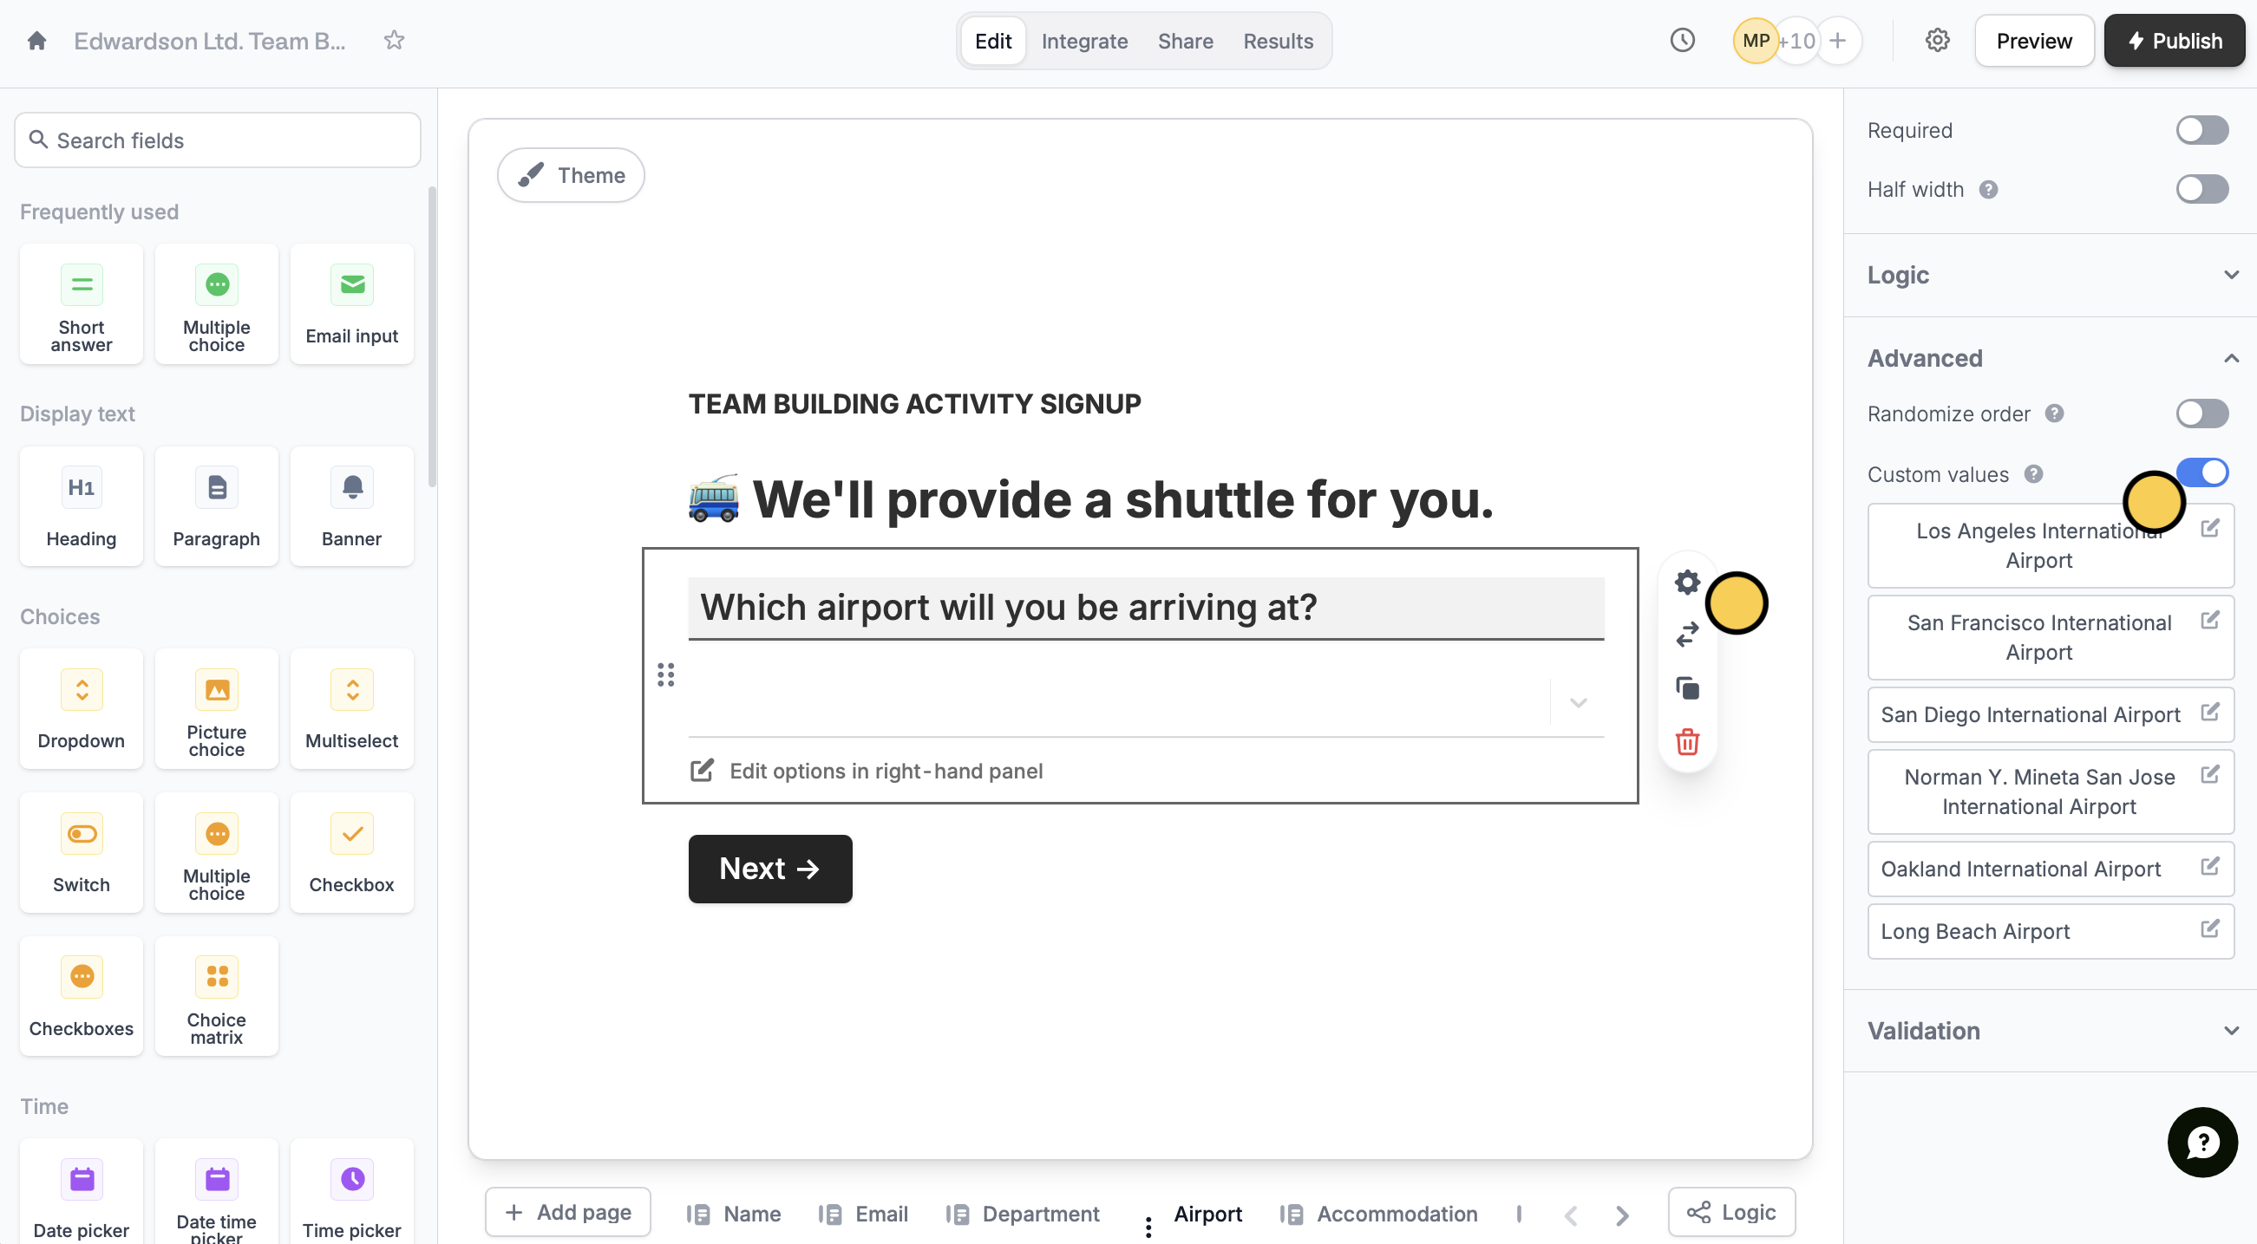Screen dimensions: 2257x1244
Task: Toggle the Required switch
Action: (x=2201, y=130)
